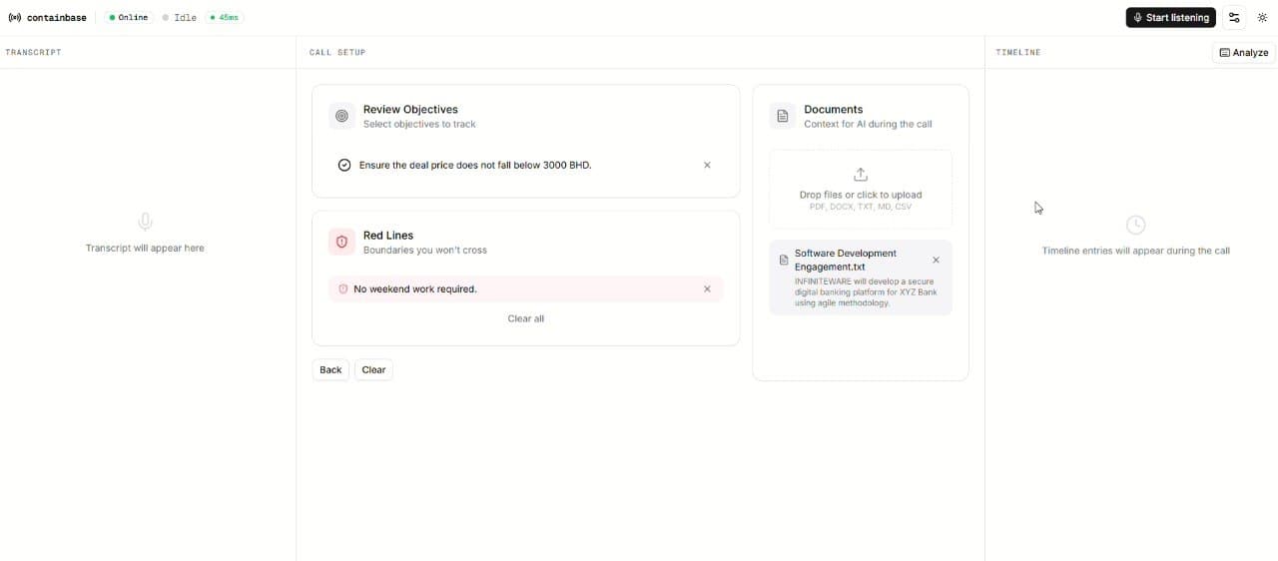
Task: Click the upload arrow icon
Action: (x=861, y=175)
